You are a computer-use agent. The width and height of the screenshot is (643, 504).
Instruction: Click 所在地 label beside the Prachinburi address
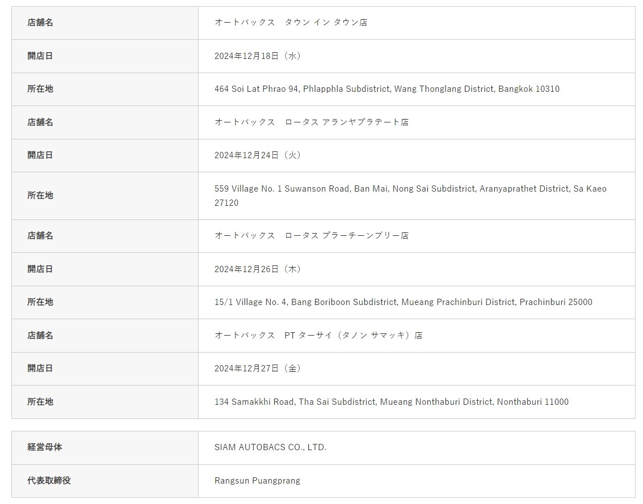(40, 302)
